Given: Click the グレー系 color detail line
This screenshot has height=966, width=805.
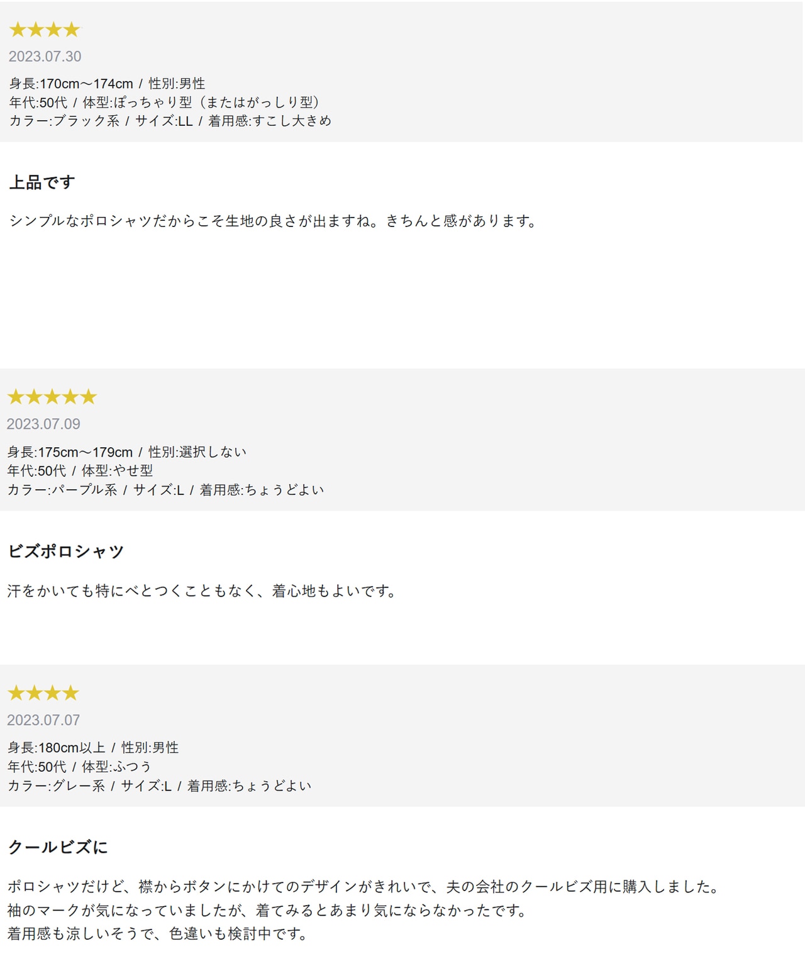Looking at the screenshot, I should [159, 786].
